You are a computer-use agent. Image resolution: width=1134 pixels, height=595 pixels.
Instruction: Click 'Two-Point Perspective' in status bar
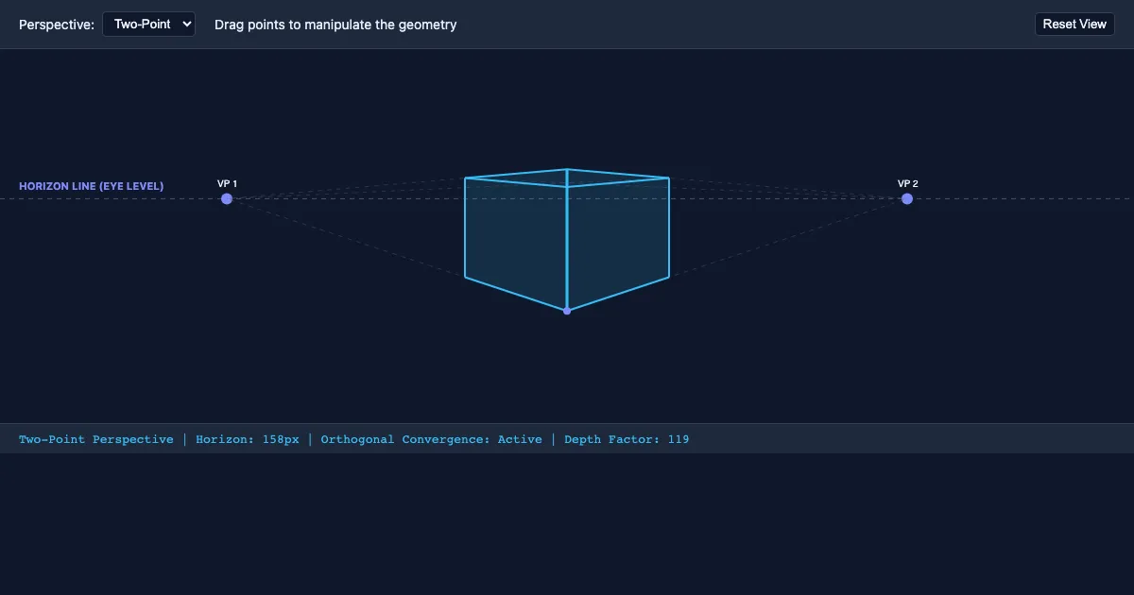(x=96, y=439)
